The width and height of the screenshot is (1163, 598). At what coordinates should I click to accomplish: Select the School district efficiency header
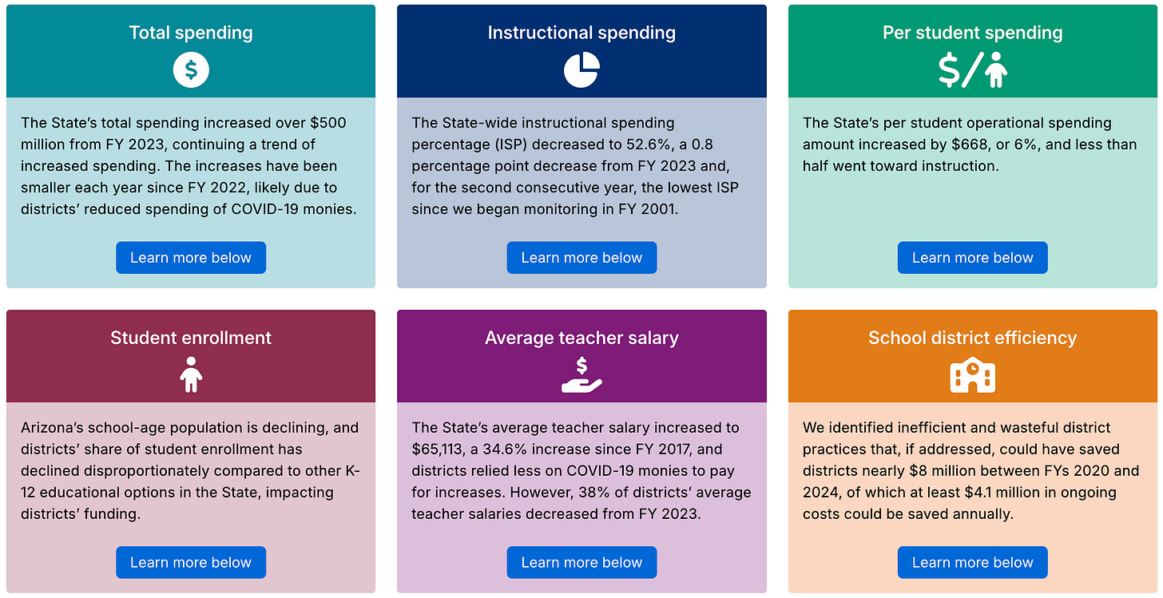coord(972,338)
